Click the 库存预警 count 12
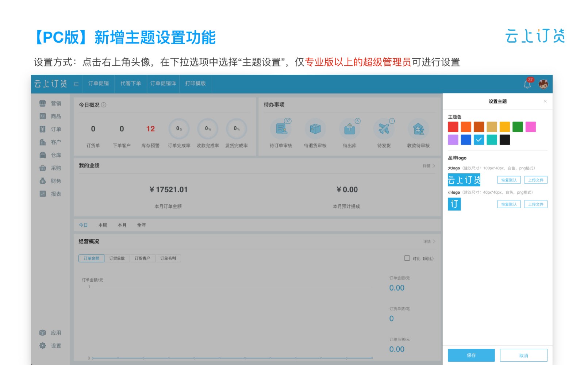Image resolution: width=584 pixels, height=365 pixels. [x=150, y=129]
